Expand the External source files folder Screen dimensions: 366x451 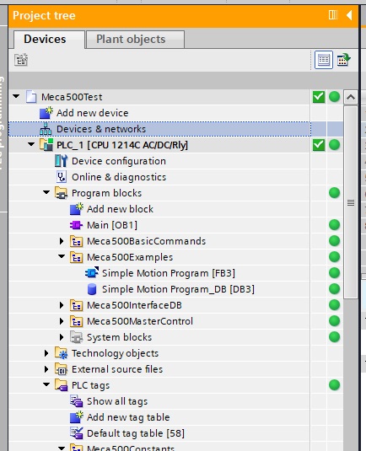46,369
